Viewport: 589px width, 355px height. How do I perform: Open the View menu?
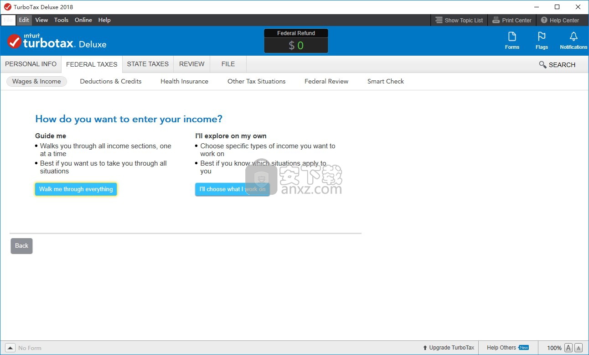41,20
